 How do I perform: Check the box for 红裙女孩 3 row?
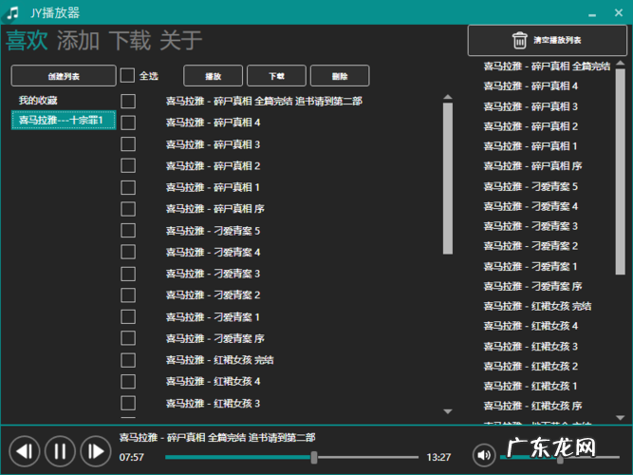tap(128, 403)
